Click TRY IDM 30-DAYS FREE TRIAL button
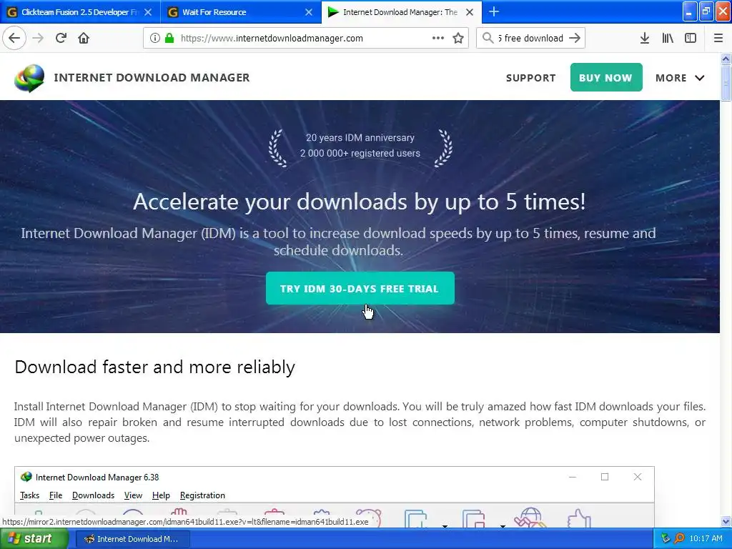 coord(360,288)
